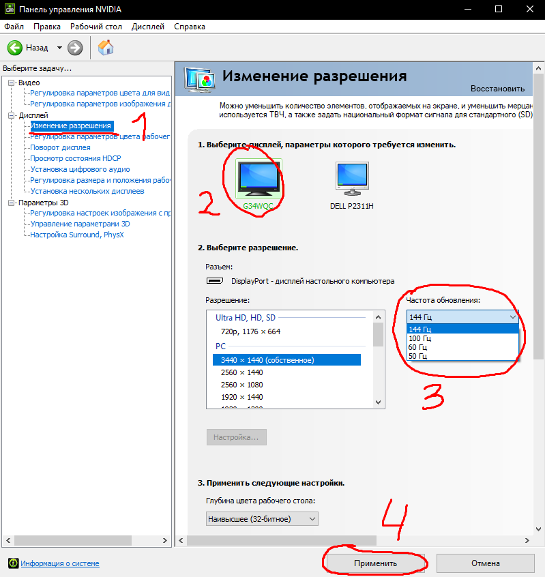Image resolution: width=545 pixels, height=577 pixels.
Task: Click the Home icon in toolbar
Action: coord(106,48)
